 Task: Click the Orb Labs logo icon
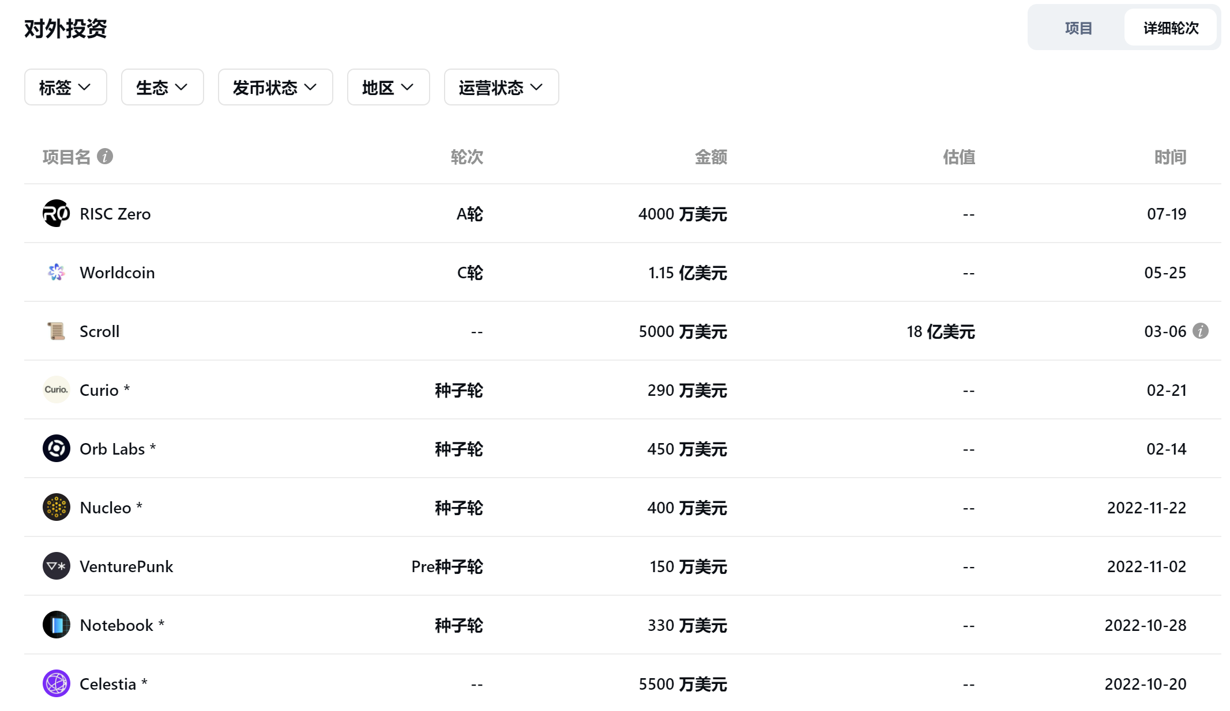pyautogui.click(x=57, y=449)
